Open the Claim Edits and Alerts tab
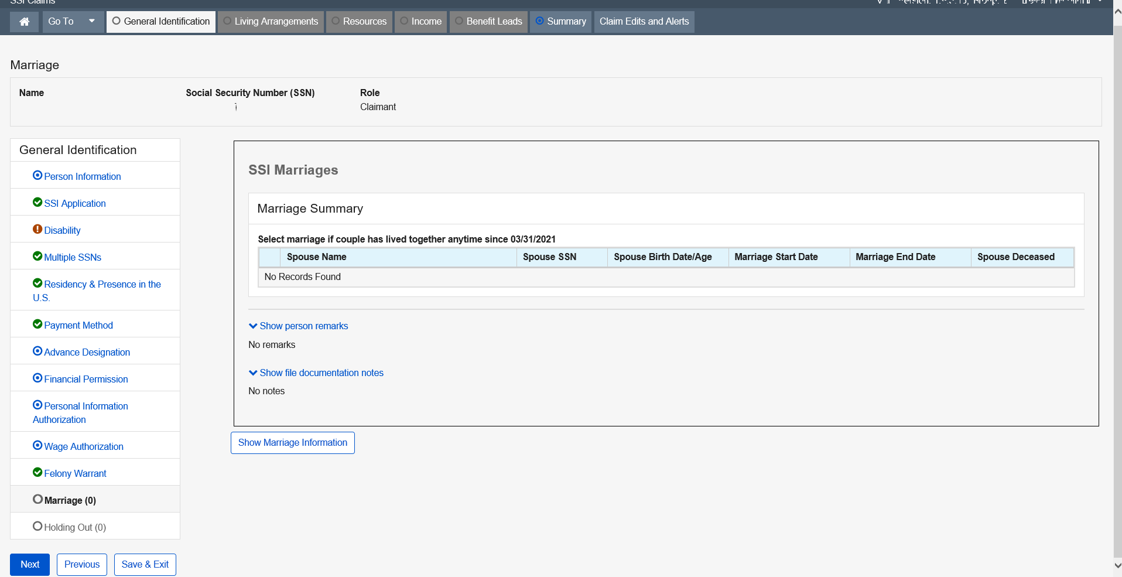 644,22
